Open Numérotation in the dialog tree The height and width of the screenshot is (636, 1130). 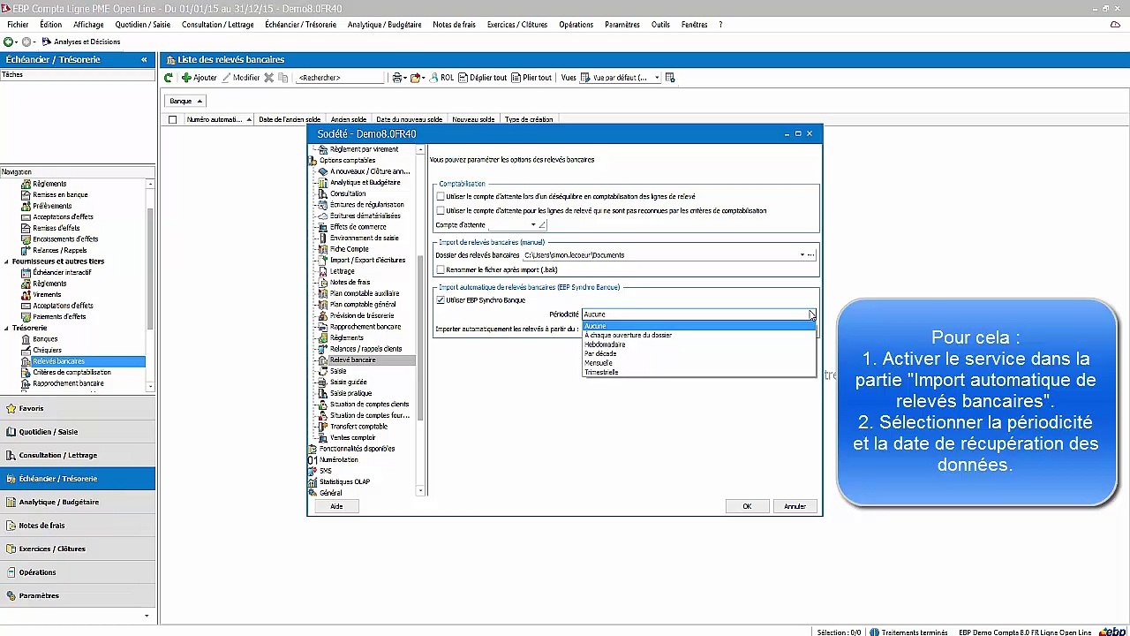point(339,459)
